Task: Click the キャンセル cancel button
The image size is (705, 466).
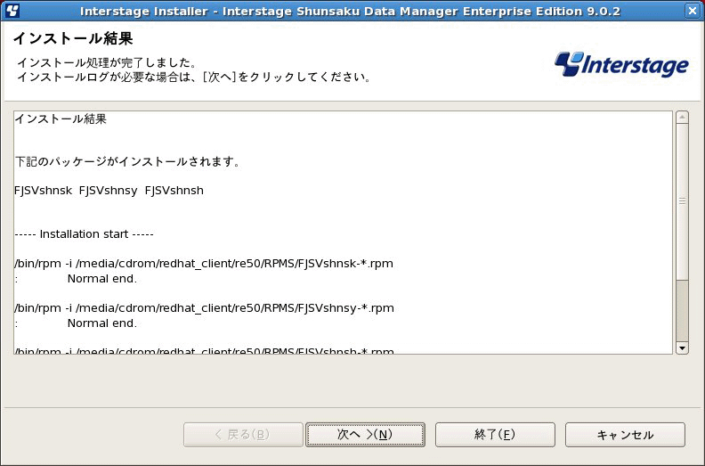Action: pyautogui.click(x=625, y=435)
